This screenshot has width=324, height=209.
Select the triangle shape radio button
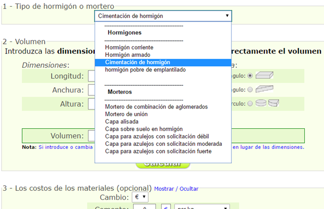(x=250, y=89)
